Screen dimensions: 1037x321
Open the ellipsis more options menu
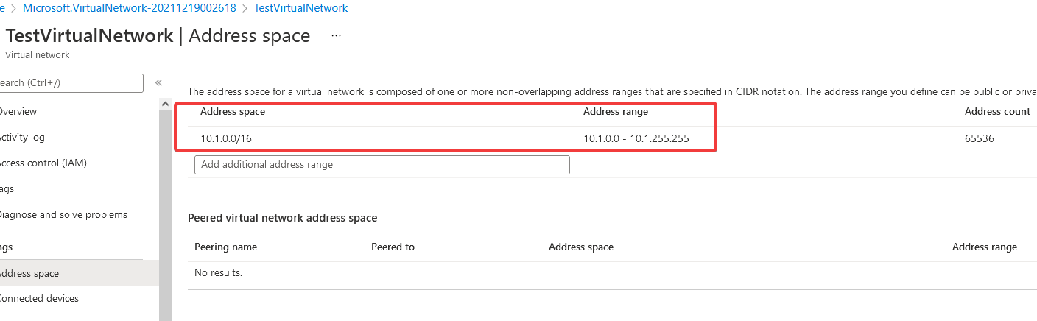337,35
